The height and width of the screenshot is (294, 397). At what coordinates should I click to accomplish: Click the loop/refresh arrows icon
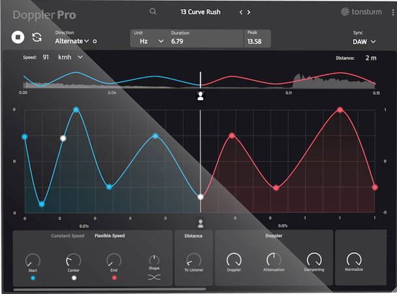37,38
